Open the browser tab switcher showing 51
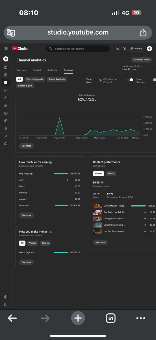Screen dimensions: 156x340 tap(111, 318)
